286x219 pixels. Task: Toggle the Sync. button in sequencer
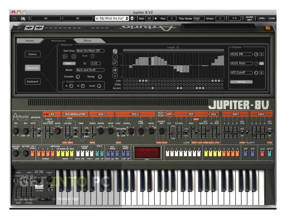pos(69,63)
